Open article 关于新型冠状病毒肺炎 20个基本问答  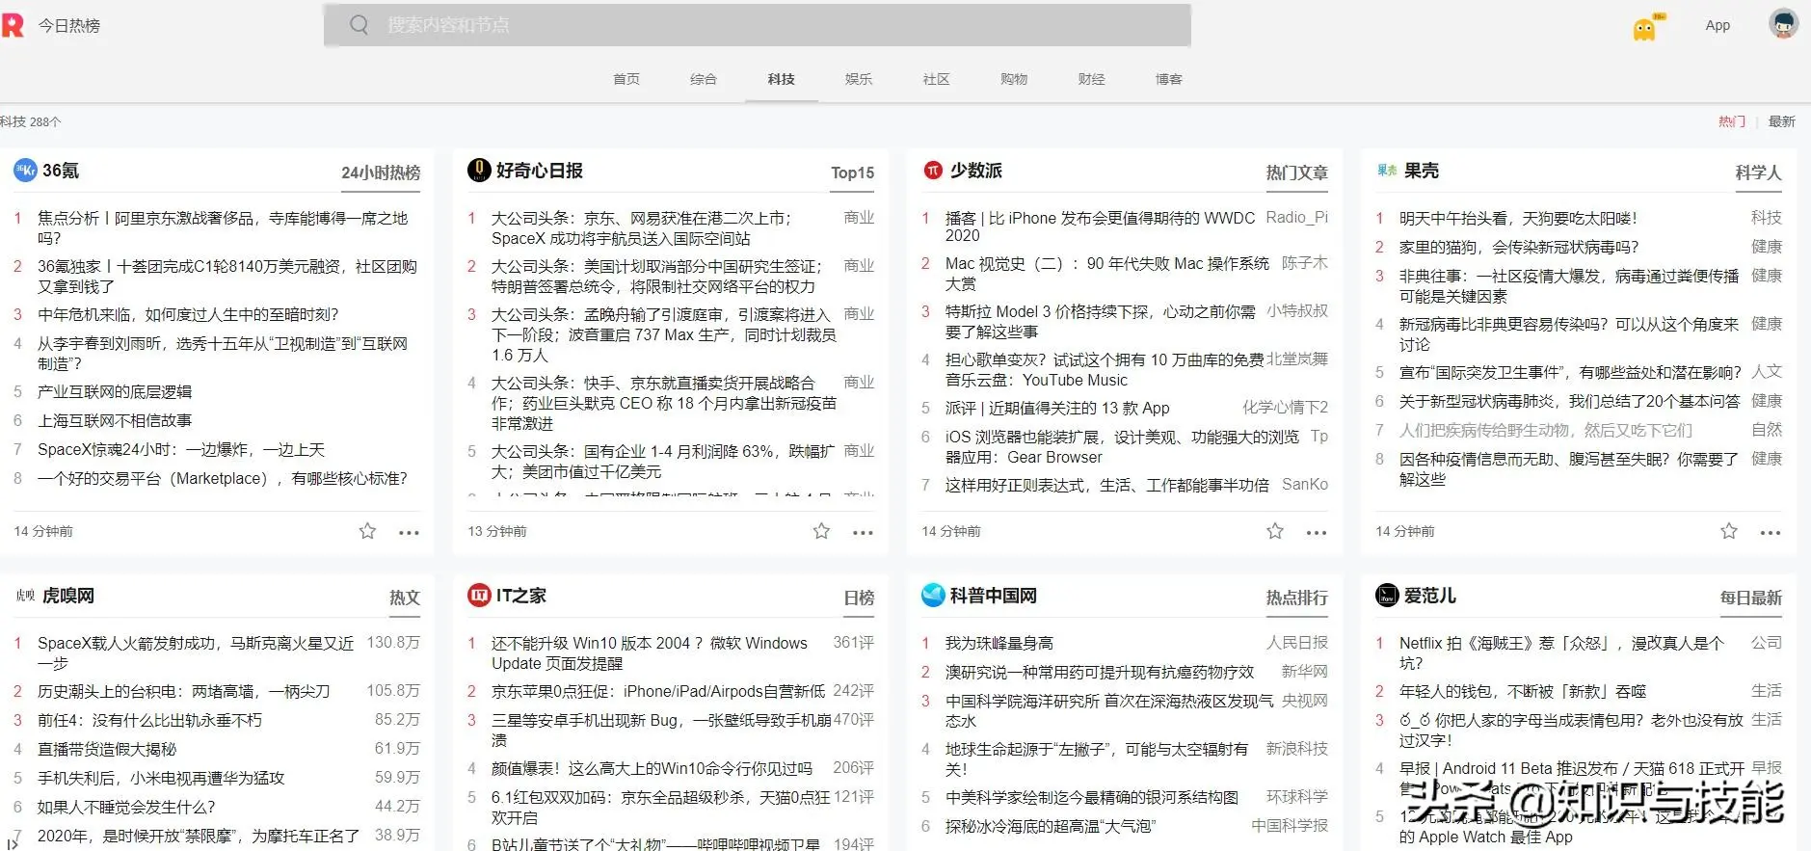[1570, 402]
